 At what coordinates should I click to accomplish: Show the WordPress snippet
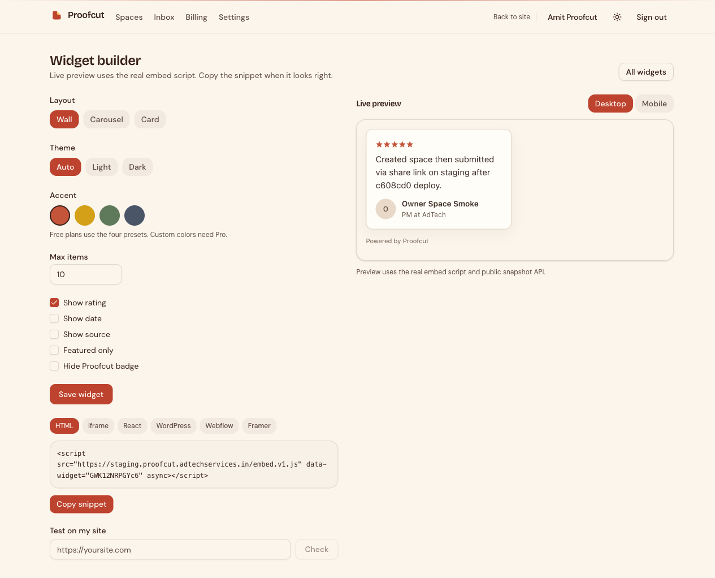[174, 426]
